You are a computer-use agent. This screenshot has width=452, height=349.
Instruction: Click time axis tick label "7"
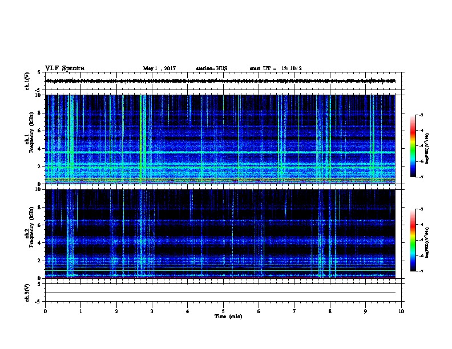coord(294,311)
